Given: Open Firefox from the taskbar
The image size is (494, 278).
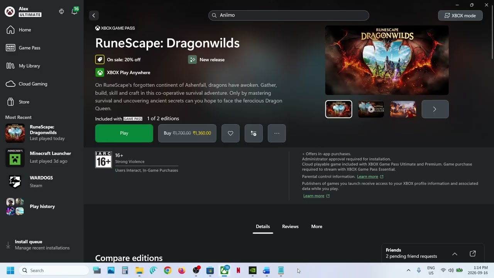Looking at the screenshot, I should (181, 271).
